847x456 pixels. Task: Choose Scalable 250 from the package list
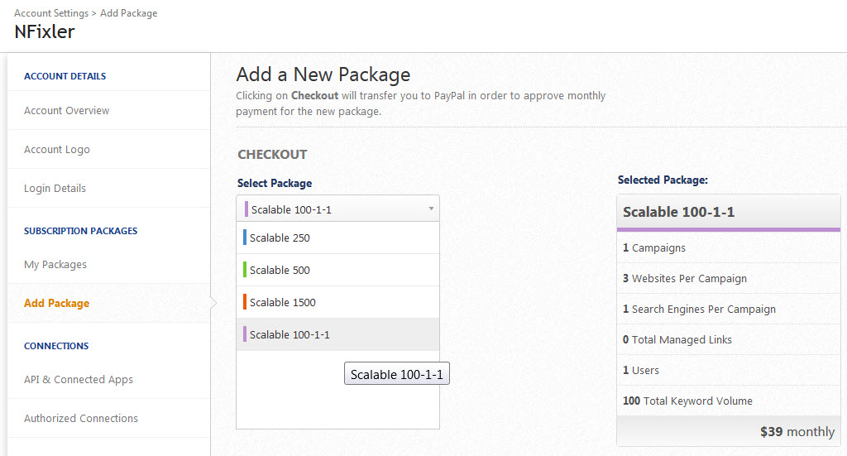coord(280,238)
